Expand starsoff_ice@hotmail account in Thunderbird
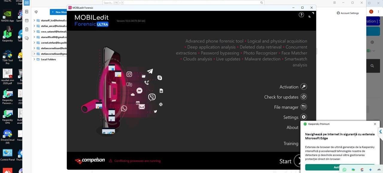The height and width of the screenshot is (173, 383). click(x=34, y=21)
